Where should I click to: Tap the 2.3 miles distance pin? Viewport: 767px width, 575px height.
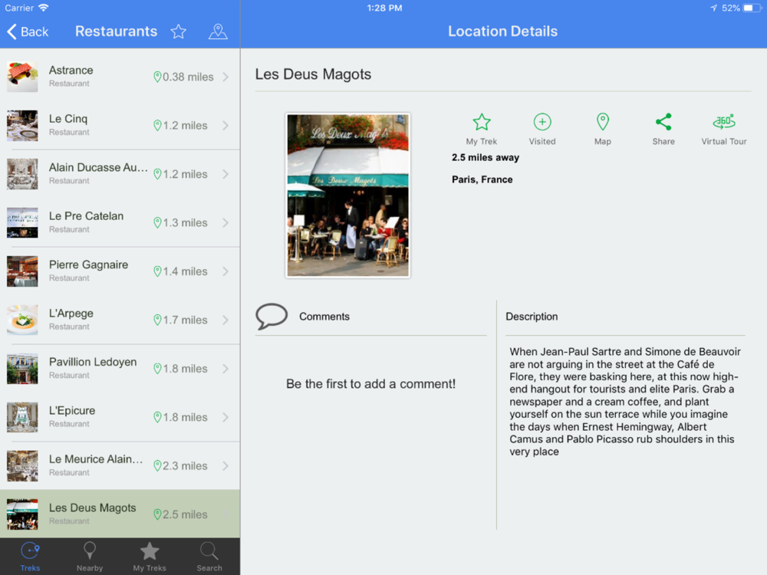pyautogui.click(x=157, y=466)
